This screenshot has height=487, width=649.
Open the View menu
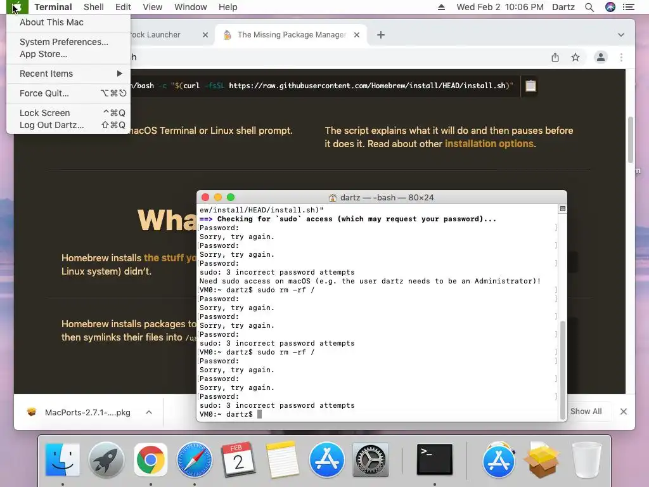tap(152, 7)
